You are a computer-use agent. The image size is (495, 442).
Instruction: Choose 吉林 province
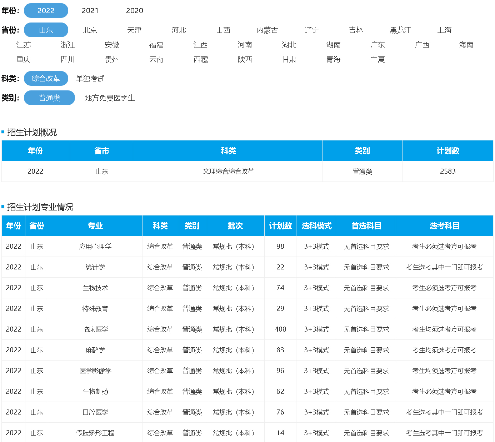(x=356, y=30)
